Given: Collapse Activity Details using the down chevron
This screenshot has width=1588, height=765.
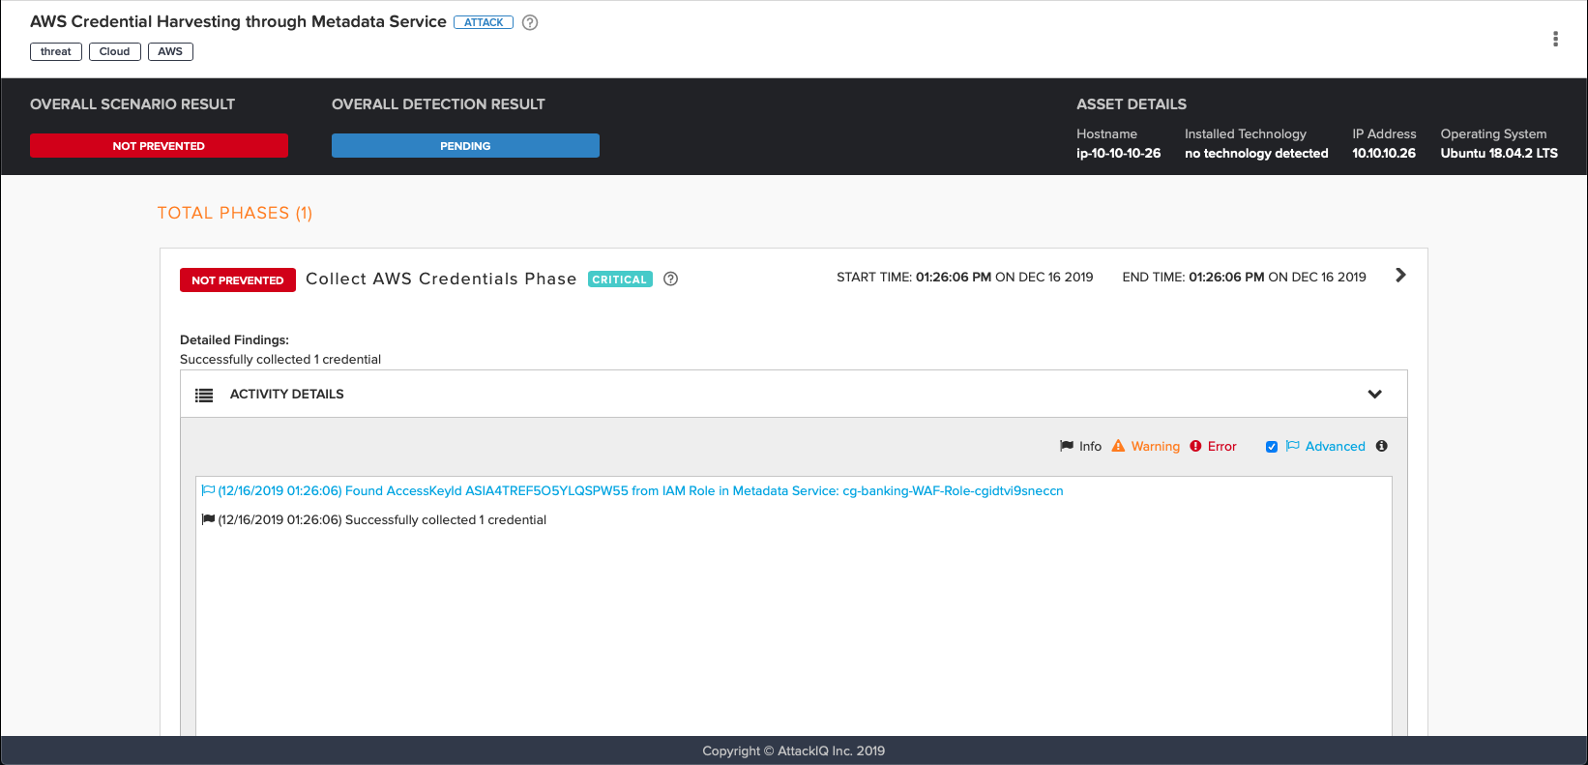Looking at the screenshot, I should (x=1374, y=394).
